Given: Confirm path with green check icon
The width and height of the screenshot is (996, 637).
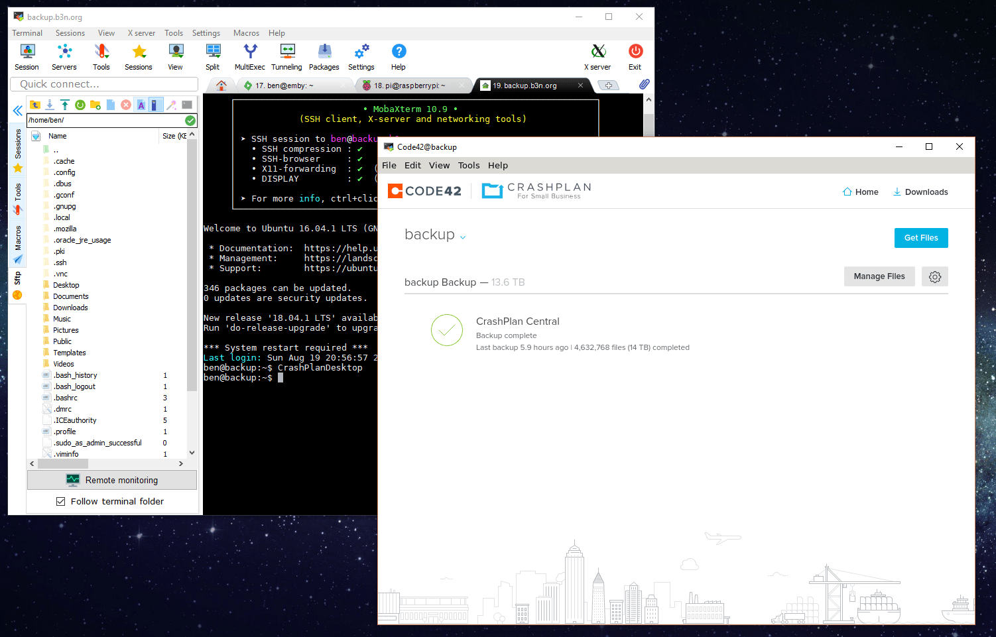Looking at the screenshot, I should click(190, 121).
